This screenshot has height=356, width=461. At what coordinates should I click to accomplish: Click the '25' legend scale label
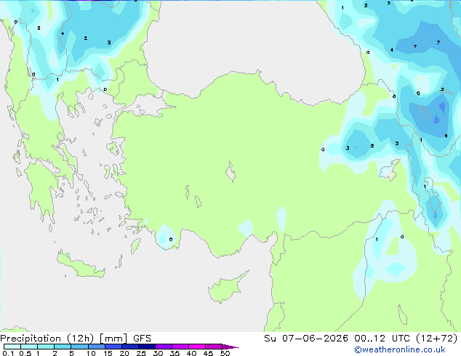pos(141,353)
